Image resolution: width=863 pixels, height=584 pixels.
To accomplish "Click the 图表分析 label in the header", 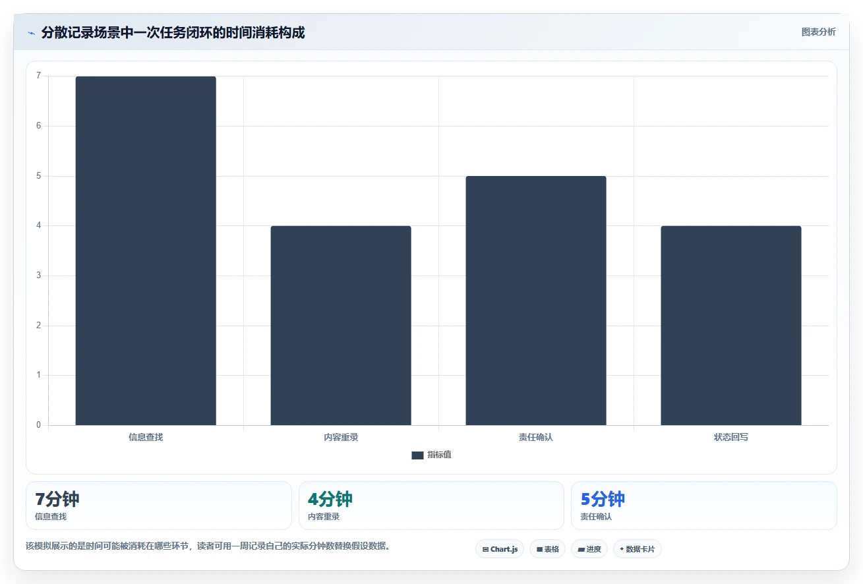I will click(x=818, y=32).
